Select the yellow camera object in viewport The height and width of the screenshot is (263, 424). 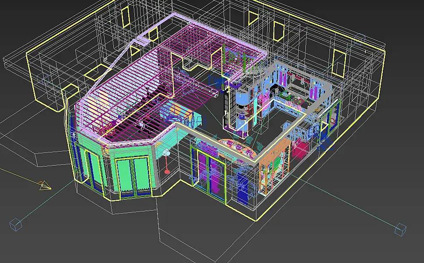[45, 186]
